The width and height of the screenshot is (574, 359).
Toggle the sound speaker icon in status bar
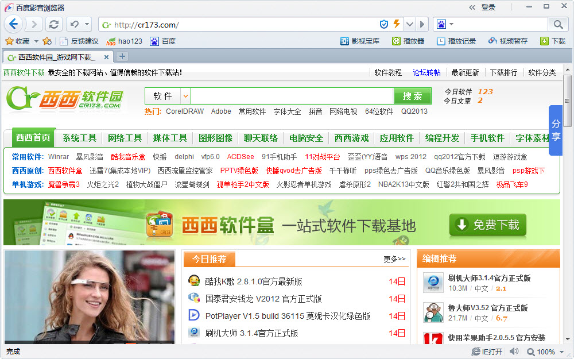click(514, 352)
